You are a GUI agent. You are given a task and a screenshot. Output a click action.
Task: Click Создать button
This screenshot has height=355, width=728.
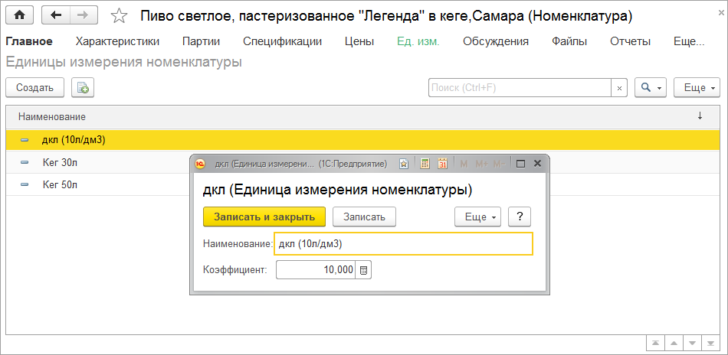[34, 87]
